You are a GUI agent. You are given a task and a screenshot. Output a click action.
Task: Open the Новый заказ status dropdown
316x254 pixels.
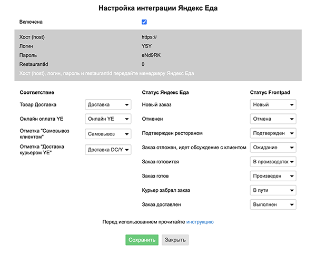273,105
